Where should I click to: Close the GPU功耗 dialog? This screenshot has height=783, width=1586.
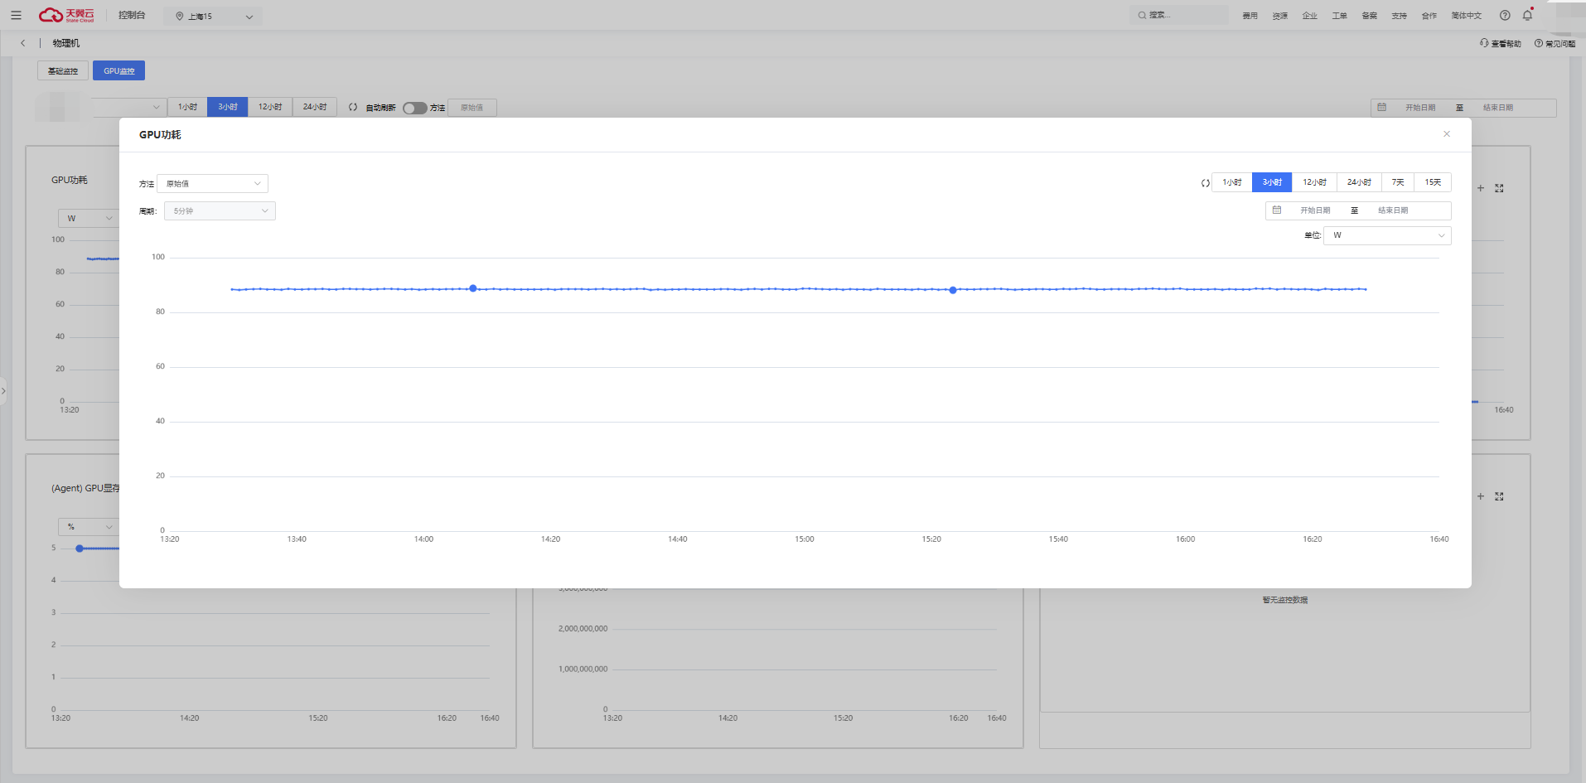point(1447,134)
